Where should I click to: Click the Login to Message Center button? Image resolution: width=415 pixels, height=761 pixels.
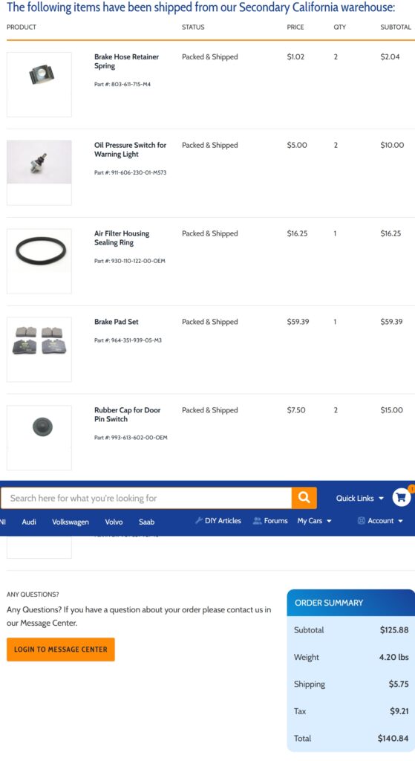tap(61, 650)
